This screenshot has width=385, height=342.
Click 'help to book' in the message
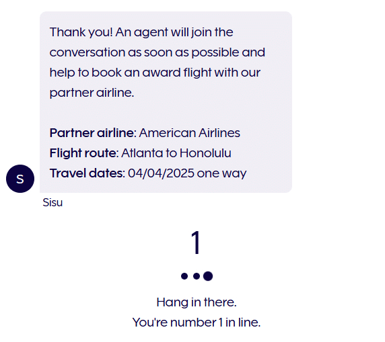85,73
